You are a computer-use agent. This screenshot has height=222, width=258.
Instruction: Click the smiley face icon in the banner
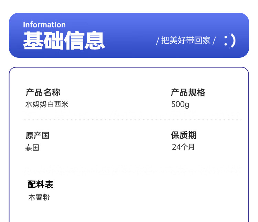pos(230,41)
